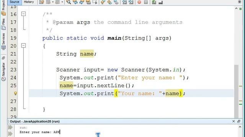Image resolution: width=245 pixels, height=137 pixels.
Task: Open the Back history dropdown arrow
Action: [x=53, y=2]
